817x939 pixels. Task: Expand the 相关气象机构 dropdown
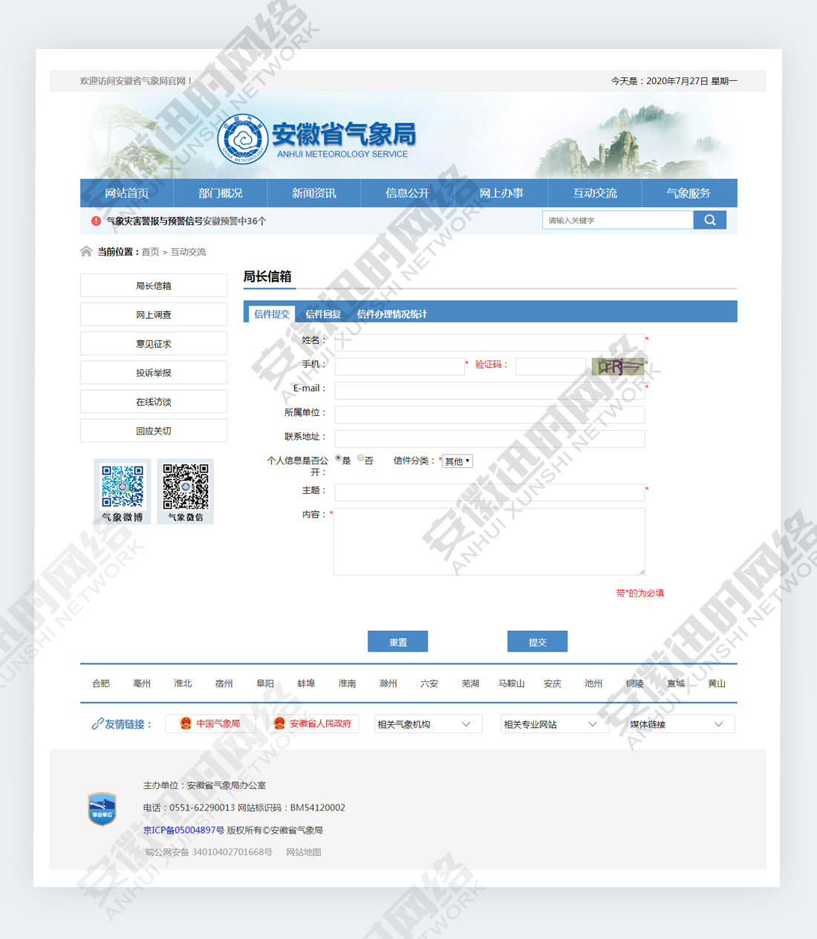coord(428,724)
